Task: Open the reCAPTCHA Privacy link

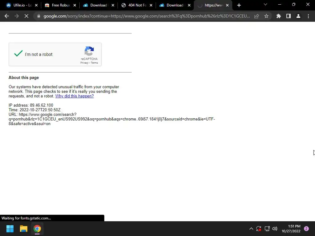Action: click(x=84, y=63)
